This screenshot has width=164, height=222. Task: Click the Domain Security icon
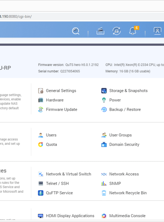(x=104, y=144)
